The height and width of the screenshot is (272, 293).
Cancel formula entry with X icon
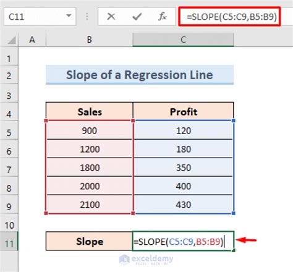(111, 17)
